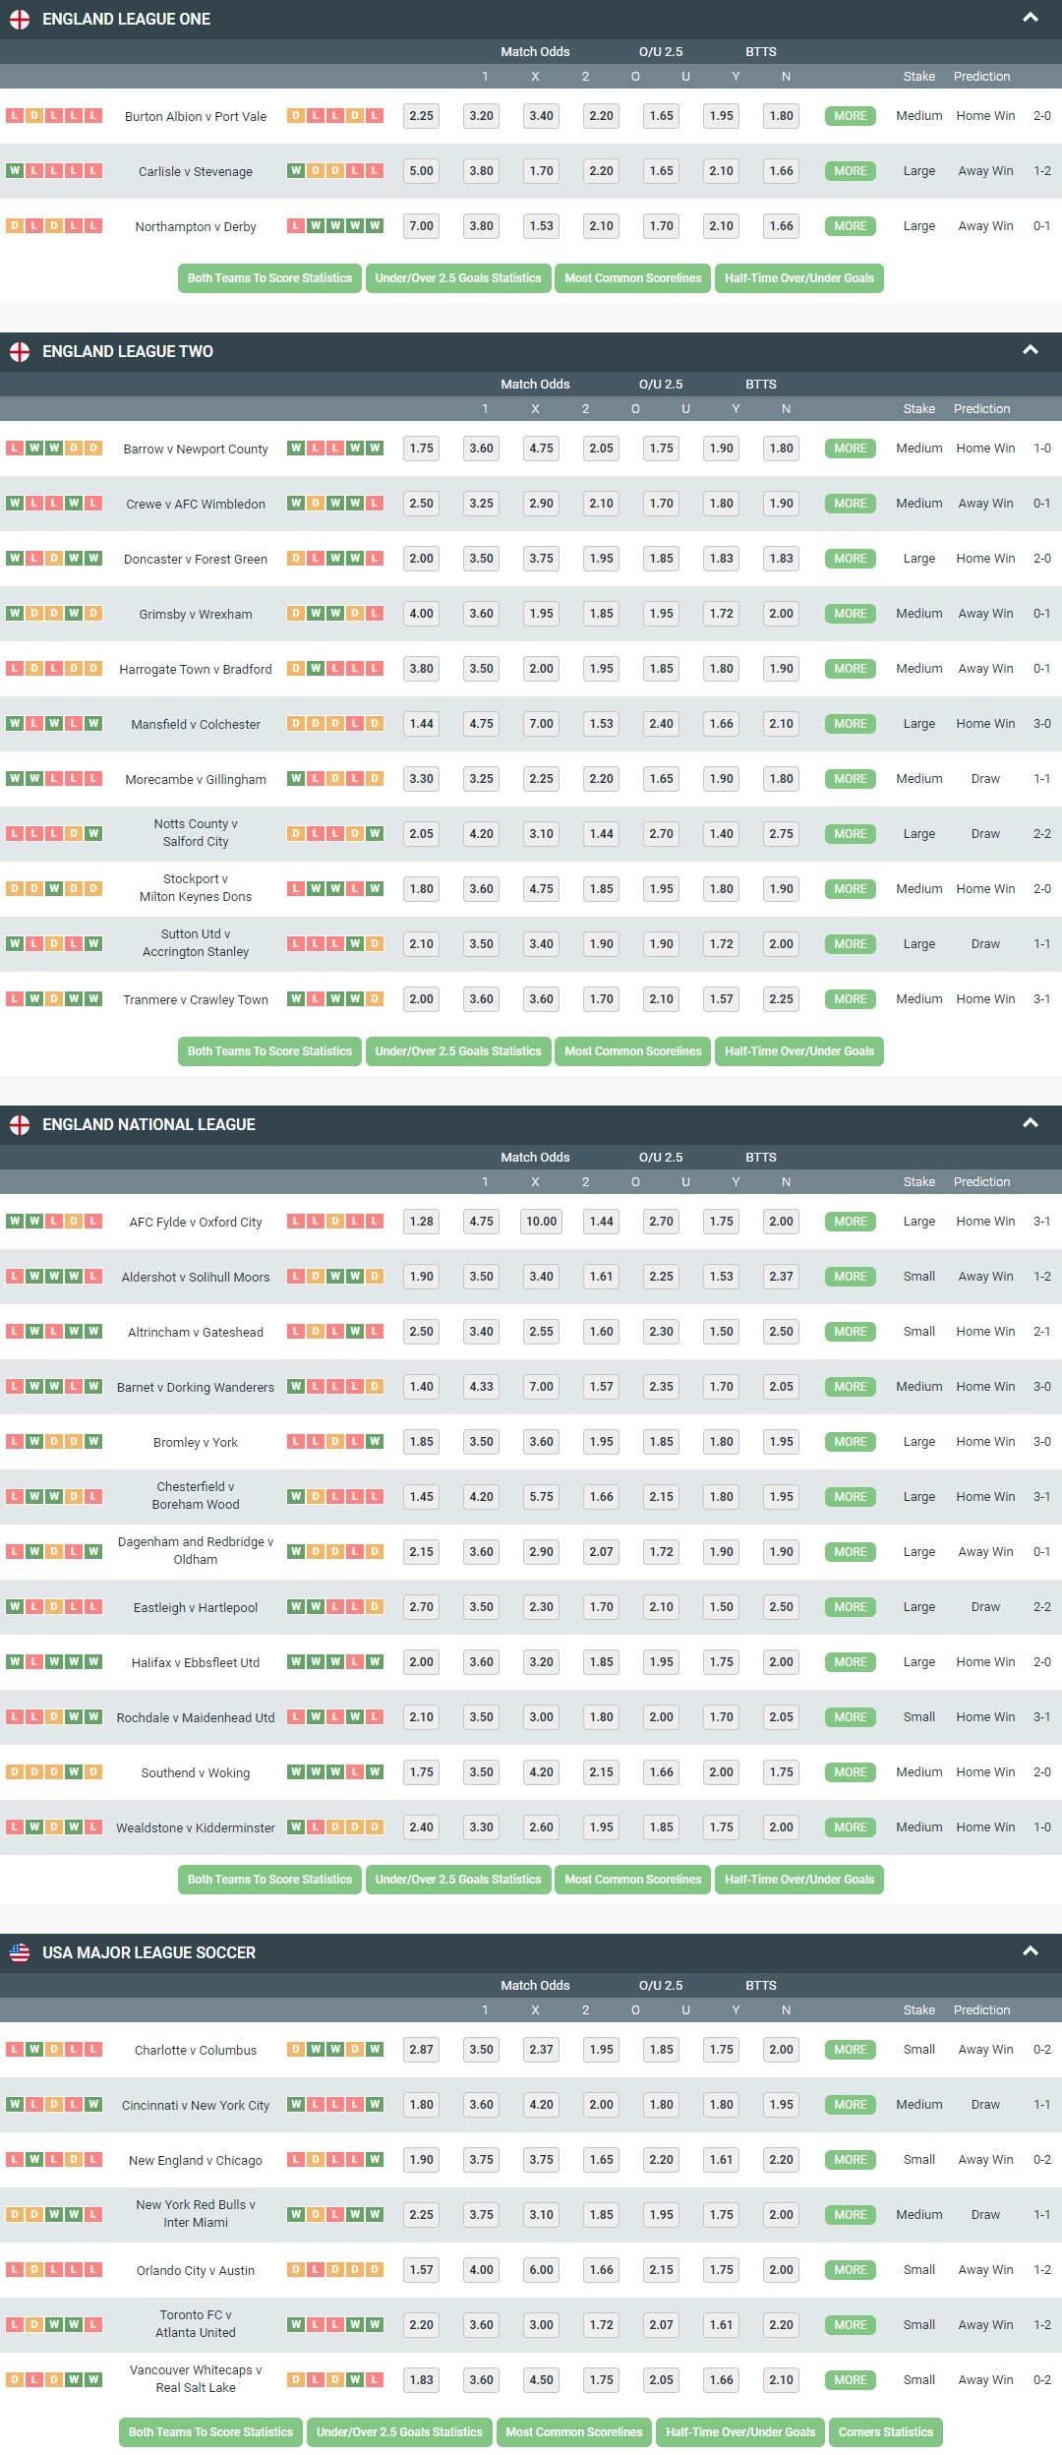Open MLS Half-Time Over/Under Goals link

[x=740, y=2432]
